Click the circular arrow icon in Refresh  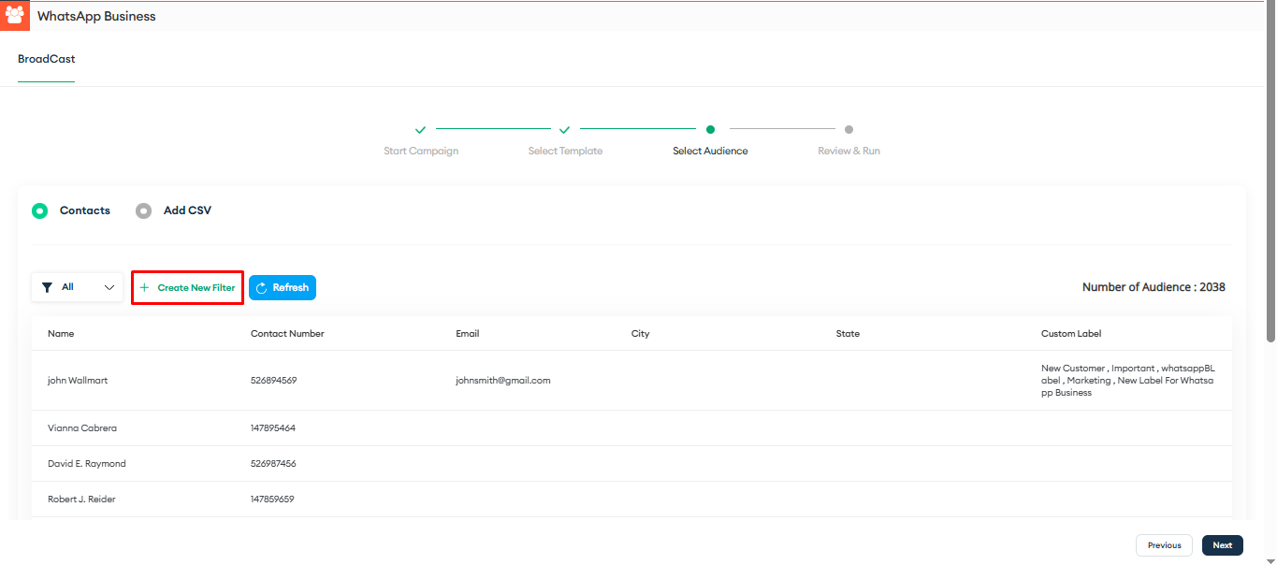(x=262, y=288)
